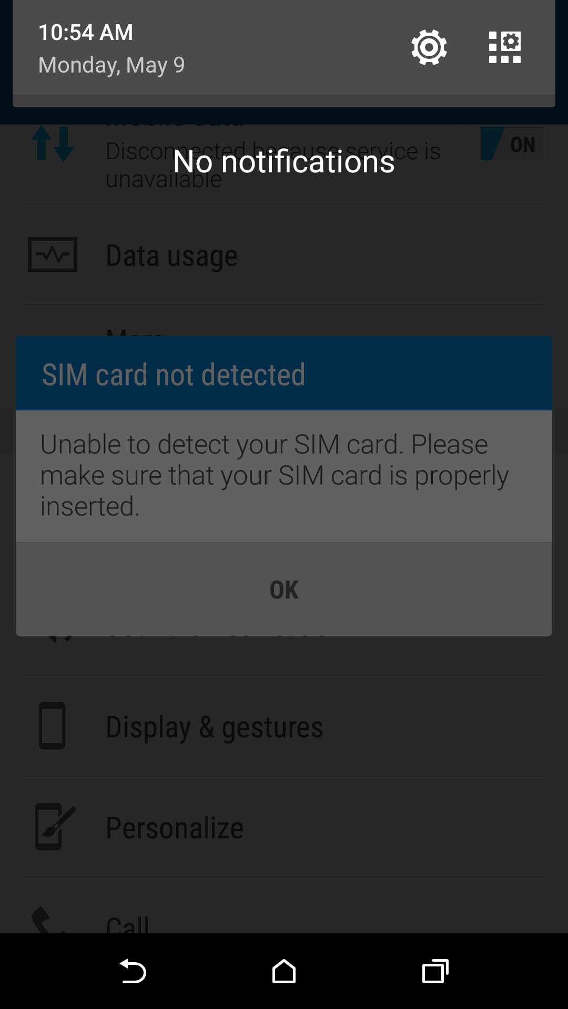Open settings via the gear icon

pos(429,47)
